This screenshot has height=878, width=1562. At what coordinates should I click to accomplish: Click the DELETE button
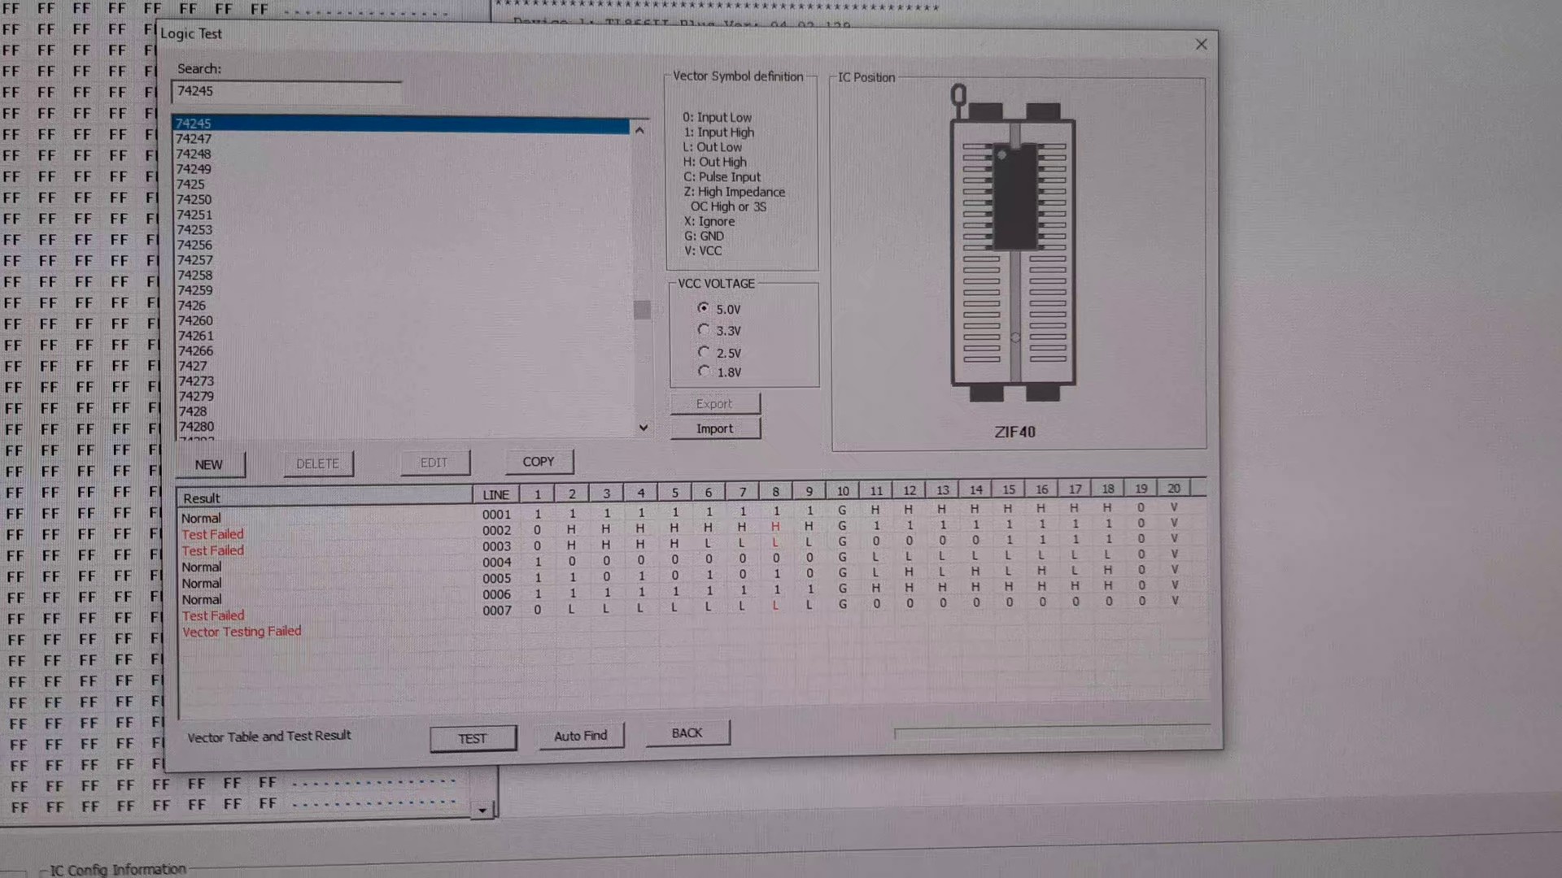[x=318, y=463]
